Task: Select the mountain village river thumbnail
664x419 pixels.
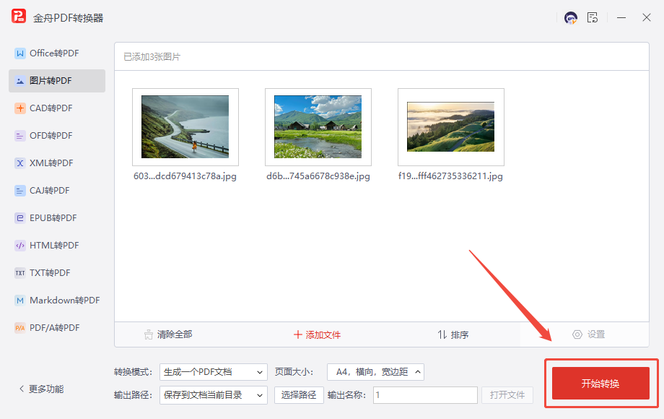Action: tap(318, 126)
